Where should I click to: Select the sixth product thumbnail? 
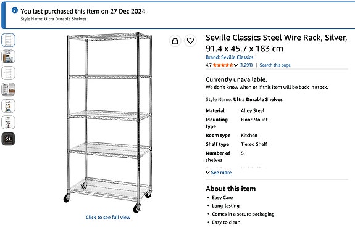(x=9, y=122)
